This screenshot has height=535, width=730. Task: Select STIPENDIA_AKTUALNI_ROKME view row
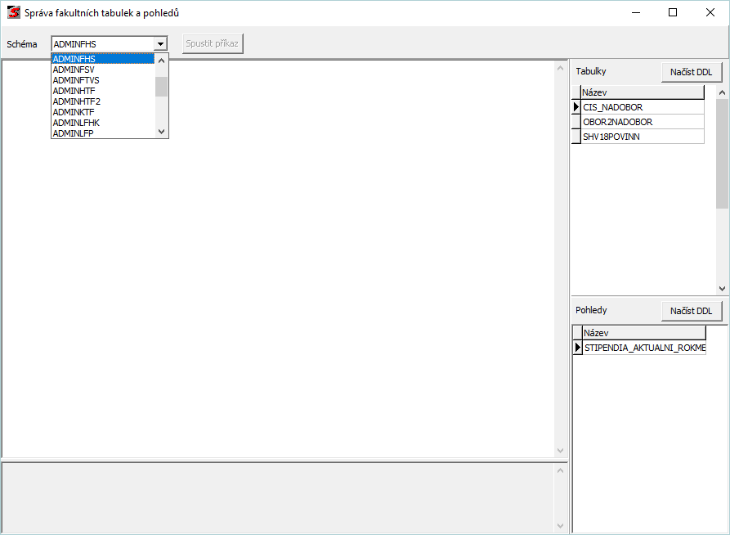point(643,348)
